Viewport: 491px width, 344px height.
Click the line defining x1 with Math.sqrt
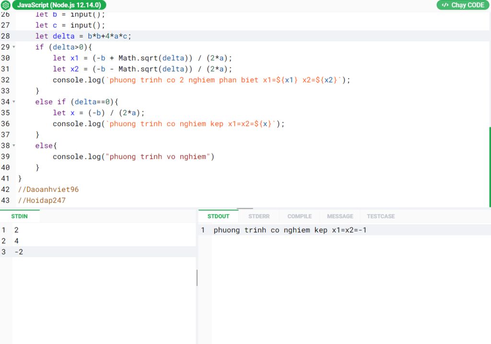point(142,58)
